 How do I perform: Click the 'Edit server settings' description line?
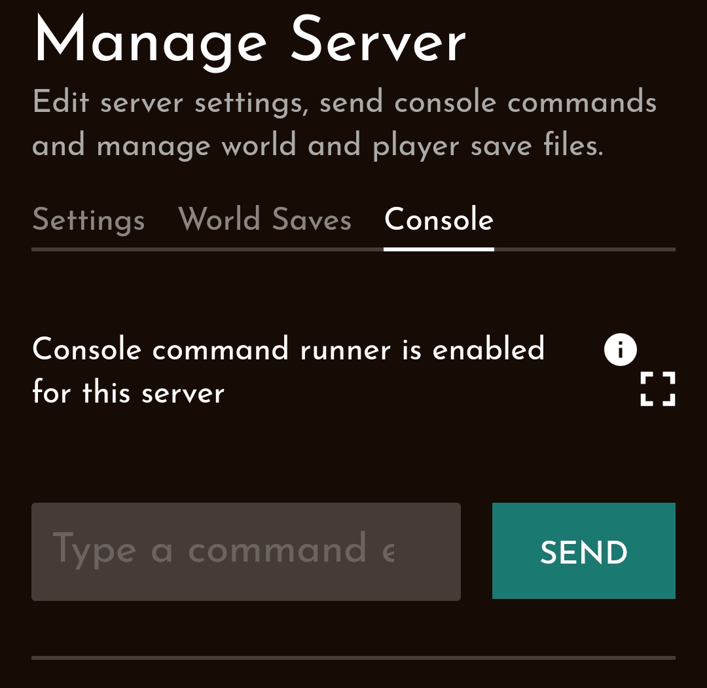click(x=344, y=103)
